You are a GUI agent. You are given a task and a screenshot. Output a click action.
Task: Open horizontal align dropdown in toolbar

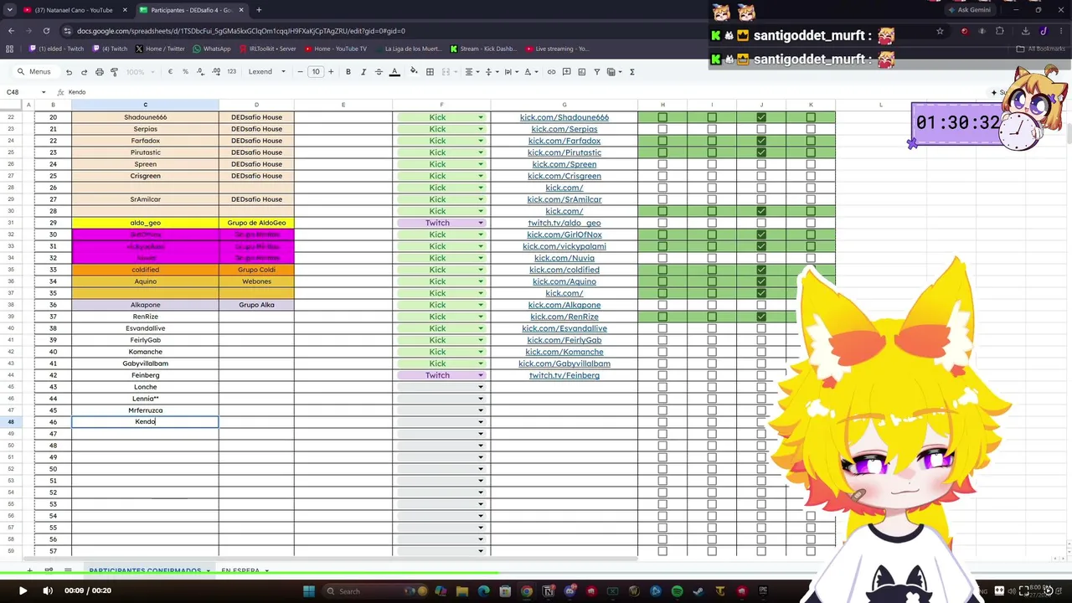point(472,72)
